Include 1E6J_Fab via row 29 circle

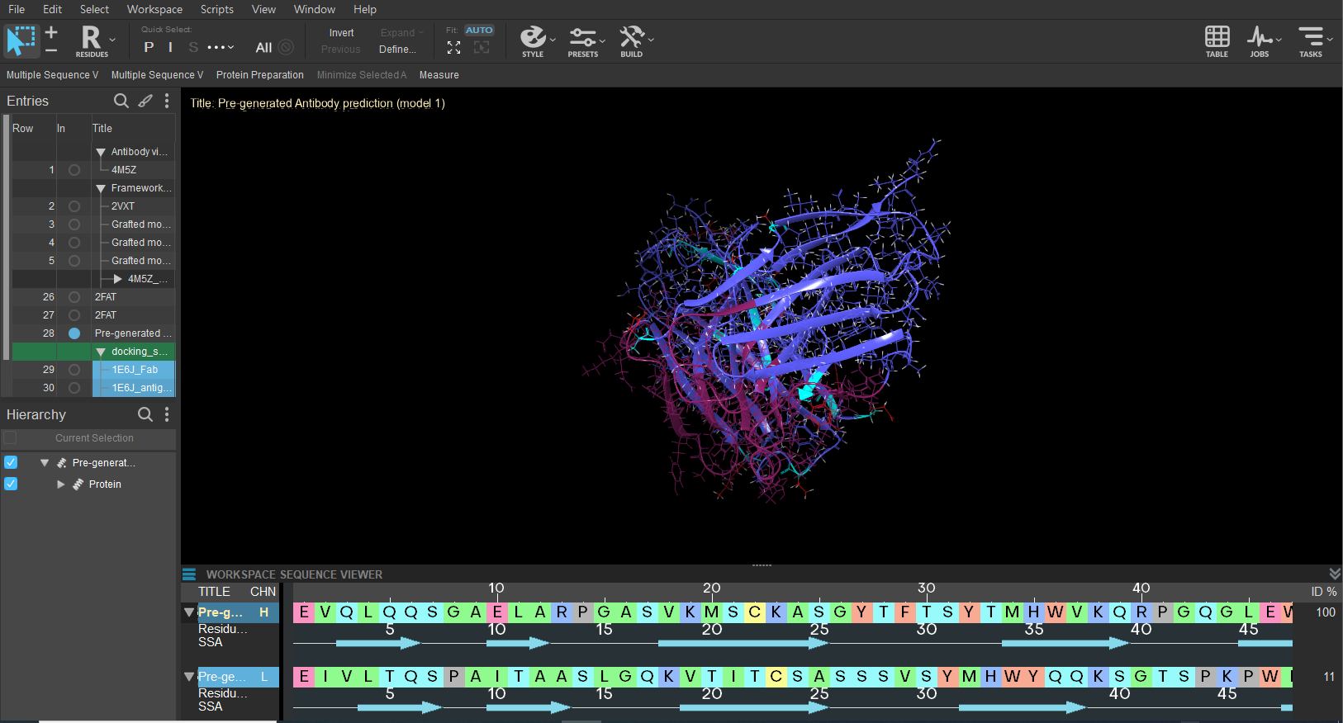click(x=74, y=370)
